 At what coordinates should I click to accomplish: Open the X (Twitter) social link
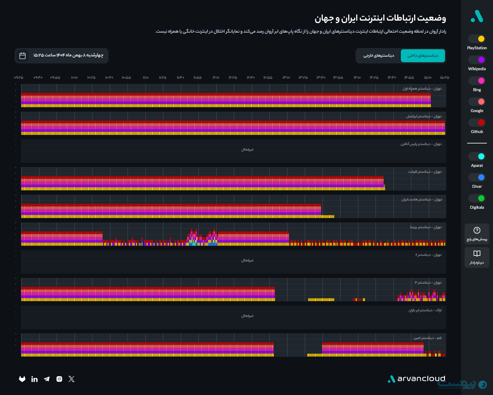[x=71, y=379]
